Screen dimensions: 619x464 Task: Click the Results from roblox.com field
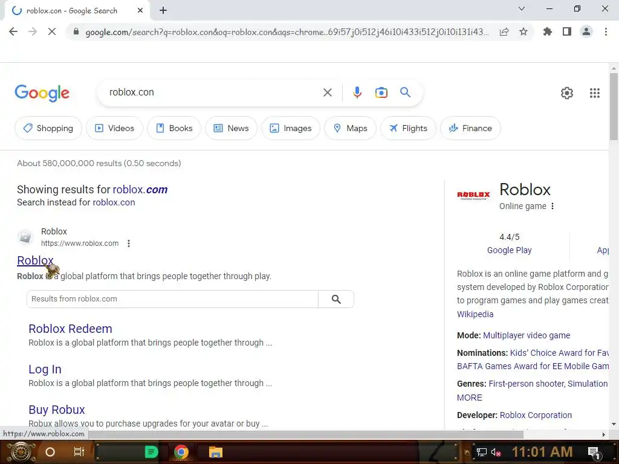172,299
